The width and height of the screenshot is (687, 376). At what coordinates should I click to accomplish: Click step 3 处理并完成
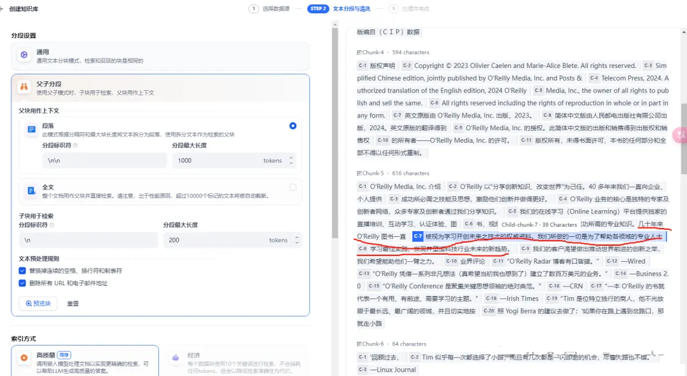click(409, 9)
